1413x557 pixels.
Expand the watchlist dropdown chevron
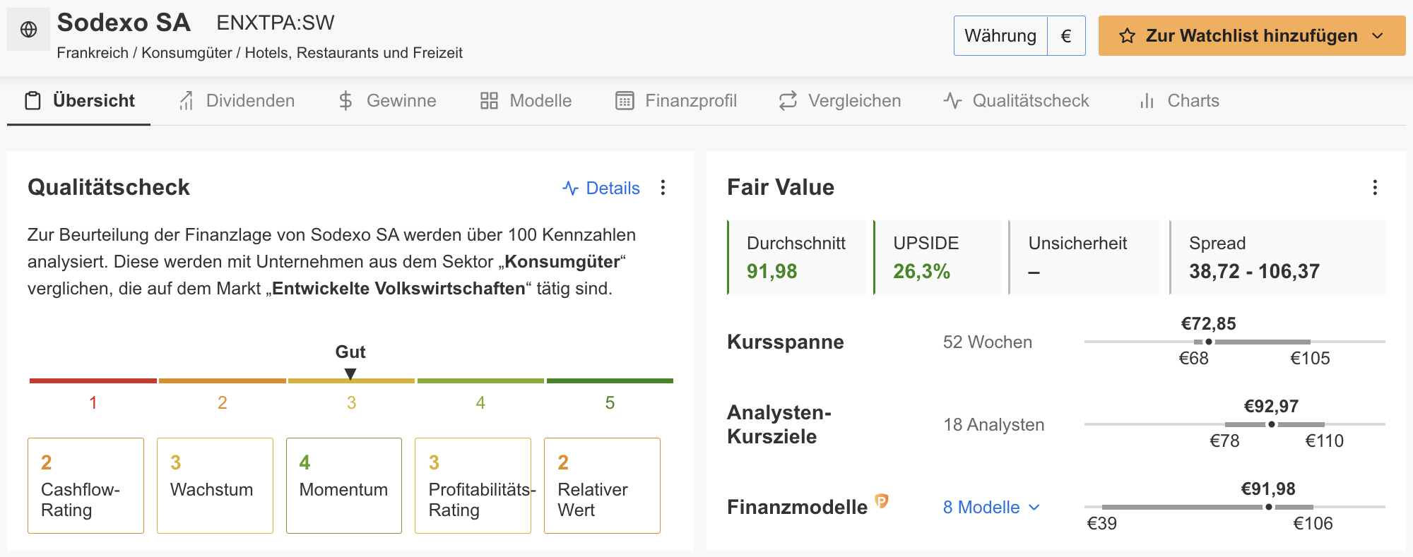pos(1378,36)
